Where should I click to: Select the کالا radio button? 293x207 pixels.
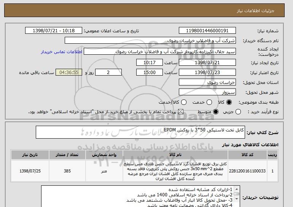pos(229,102)
